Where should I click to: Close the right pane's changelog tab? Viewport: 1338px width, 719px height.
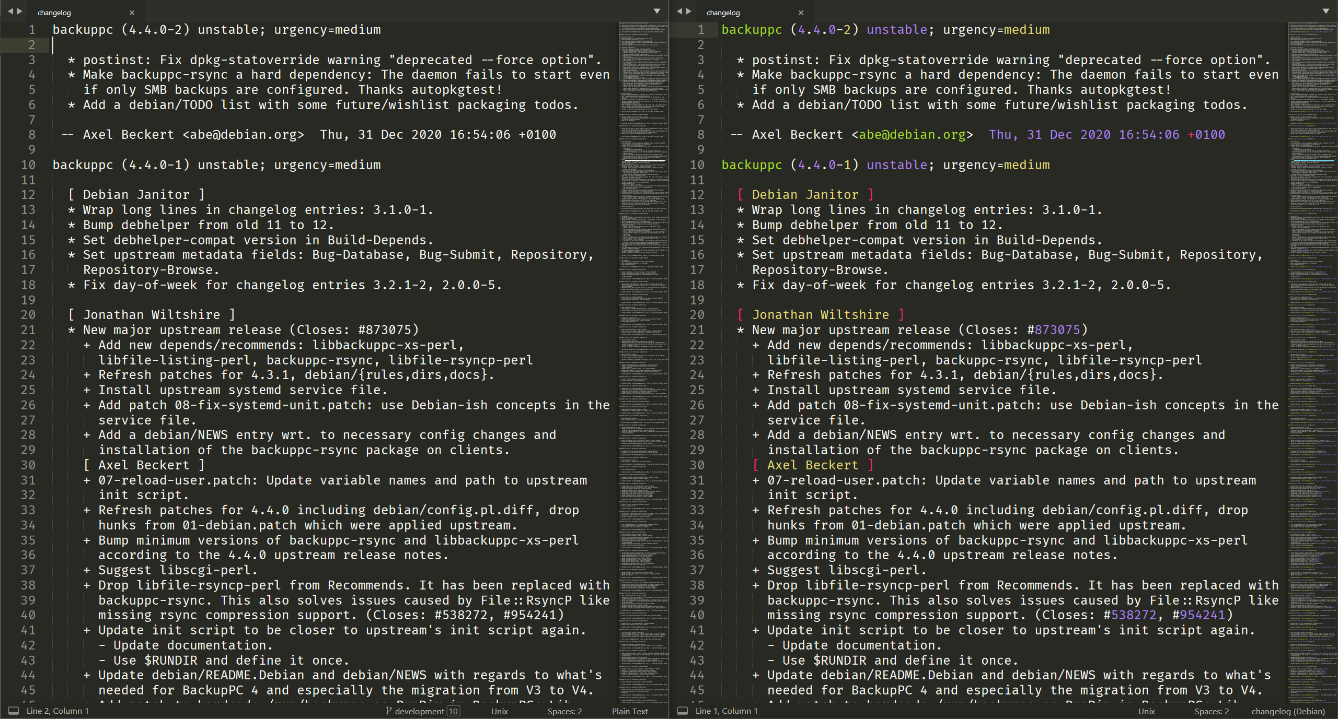[x=801, y=13]
